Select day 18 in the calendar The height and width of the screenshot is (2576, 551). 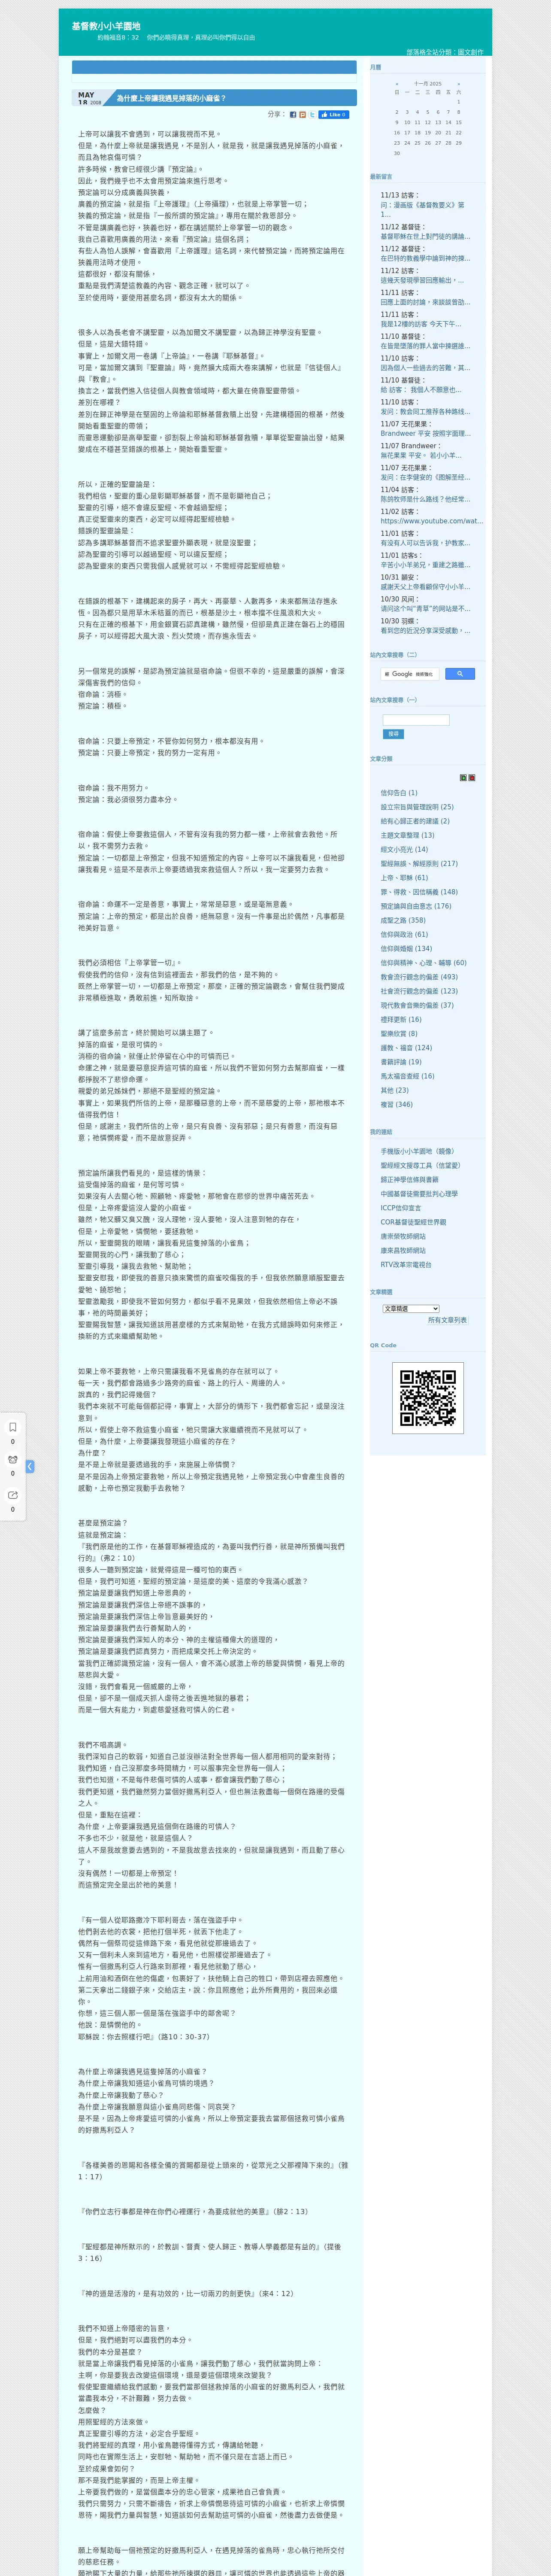[417, 133]
